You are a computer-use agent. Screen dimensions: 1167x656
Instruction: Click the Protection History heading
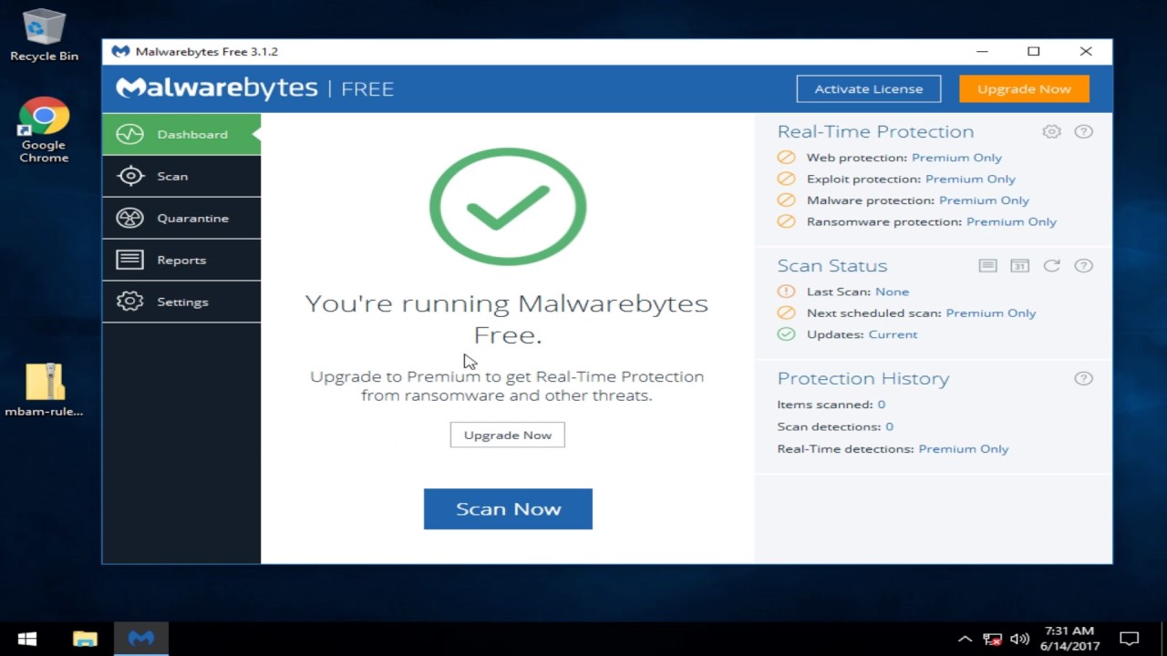[x=863, y=378]
